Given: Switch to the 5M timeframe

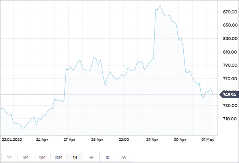Looking at the screenshot, I should (26, 157).
